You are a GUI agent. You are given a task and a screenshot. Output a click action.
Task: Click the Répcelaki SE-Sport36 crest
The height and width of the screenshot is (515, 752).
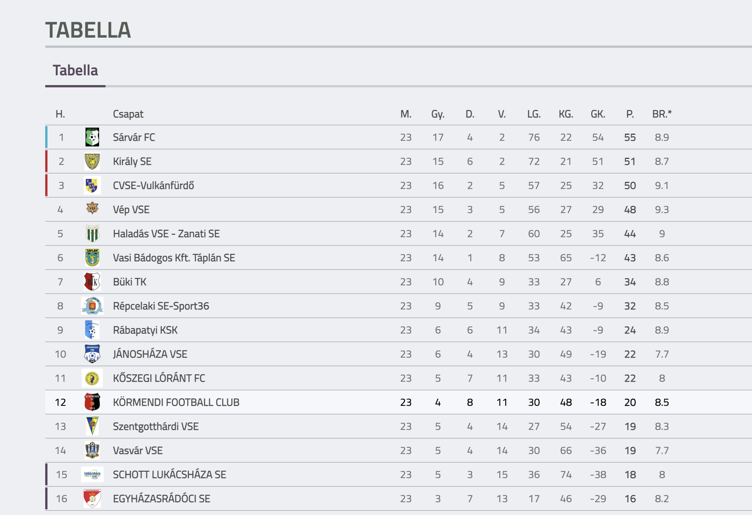92,306
